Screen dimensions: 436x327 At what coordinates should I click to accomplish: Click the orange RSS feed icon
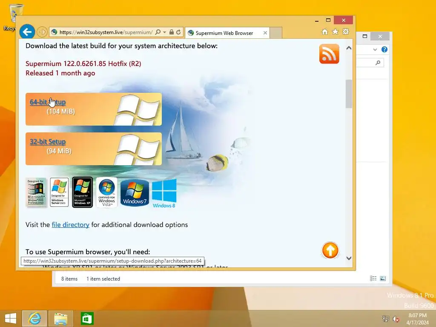(x=329, y=54)
